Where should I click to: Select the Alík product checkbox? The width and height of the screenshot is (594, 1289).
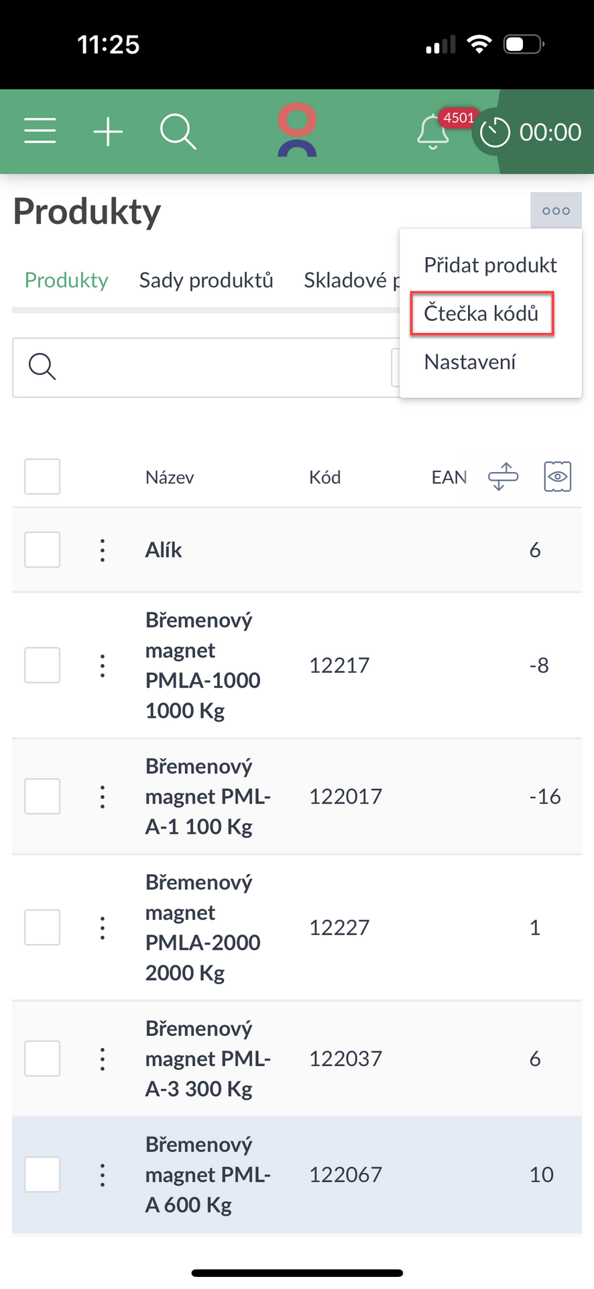click(42, 550)
